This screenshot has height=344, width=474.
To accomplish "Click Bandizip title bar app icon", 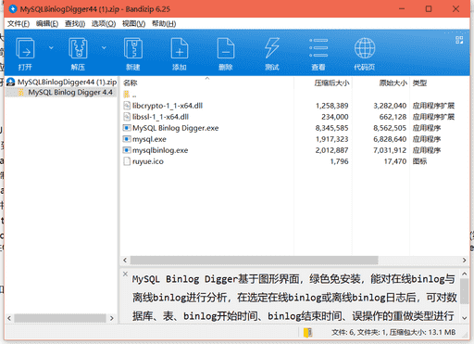I will pyautogui.click(x=13, y=9).
